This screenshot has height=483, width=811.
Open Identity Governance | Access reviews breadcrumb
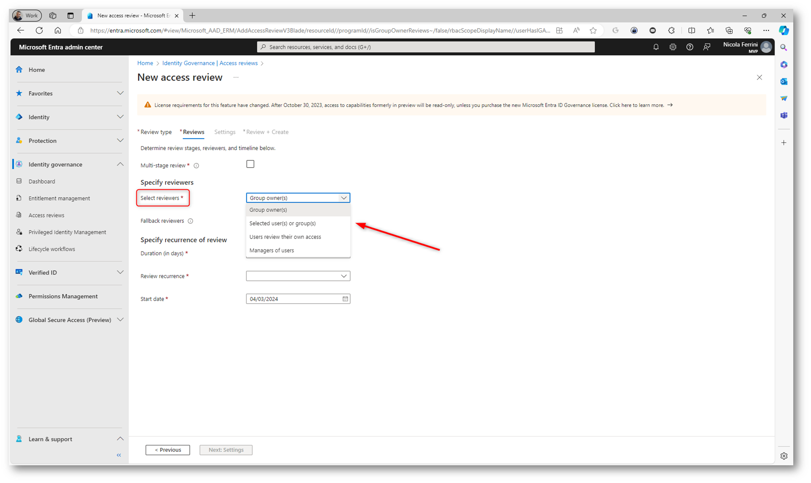[x=210, y=63]
